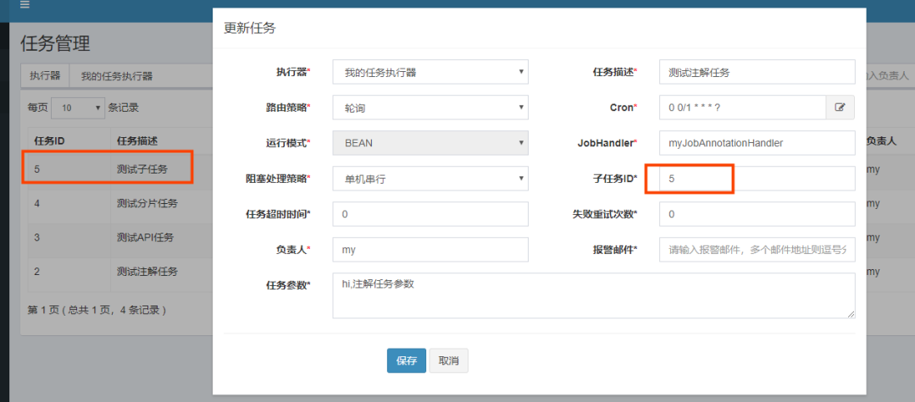Toggle the hamburger sidebar menu icon
The width and height of the screenshot is (915, 402).
tap(25, 5)
